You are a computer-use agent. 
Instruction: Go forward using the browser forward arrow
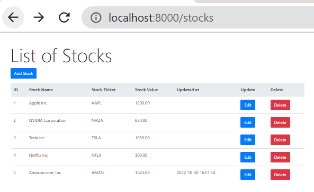click(39, 17)
